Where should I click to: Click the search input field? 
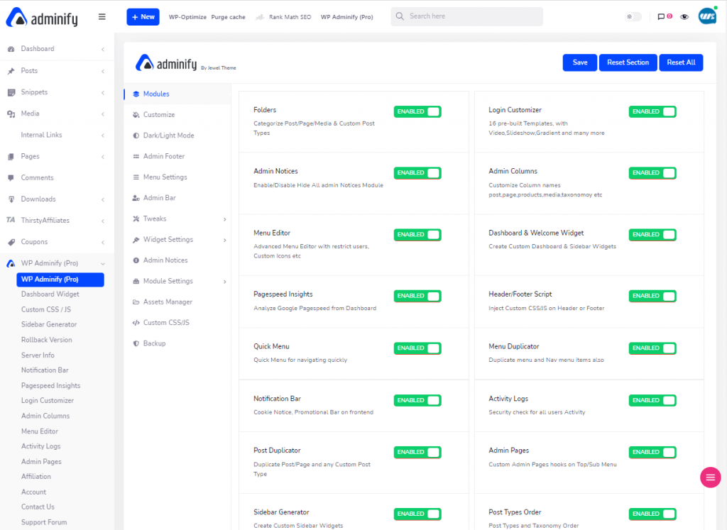click(x=466, y=15)
